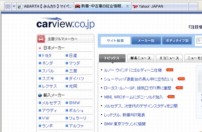This screenshot has height=132, width=202.
Task: Click the globe icon beside 輸入メーカー
Action: click(40, 95)
